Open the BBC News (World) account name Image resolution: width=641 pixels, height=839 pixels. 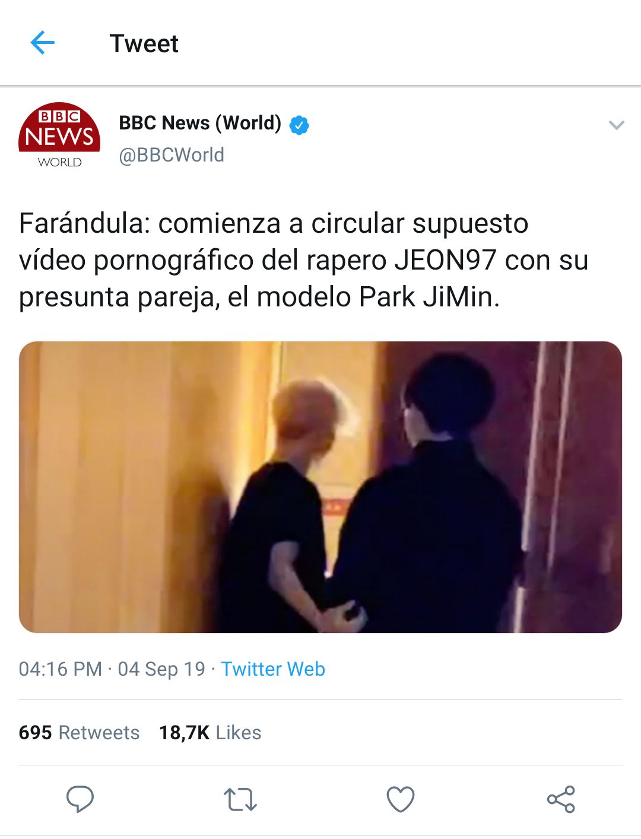point(200,123)
